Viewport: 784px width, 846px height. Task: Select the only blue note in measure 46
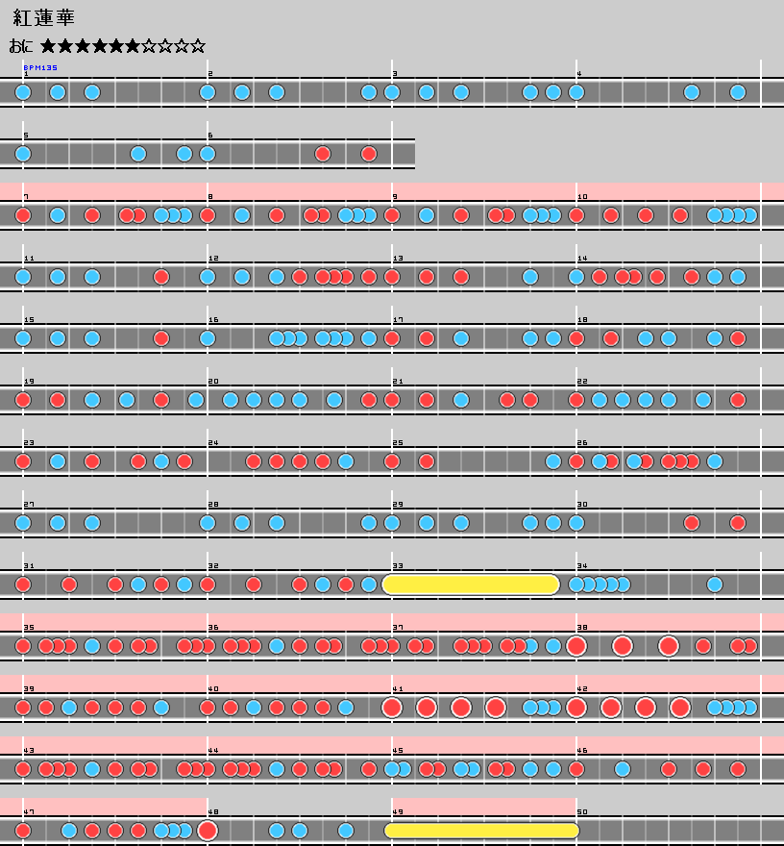(x=623, y=769)
